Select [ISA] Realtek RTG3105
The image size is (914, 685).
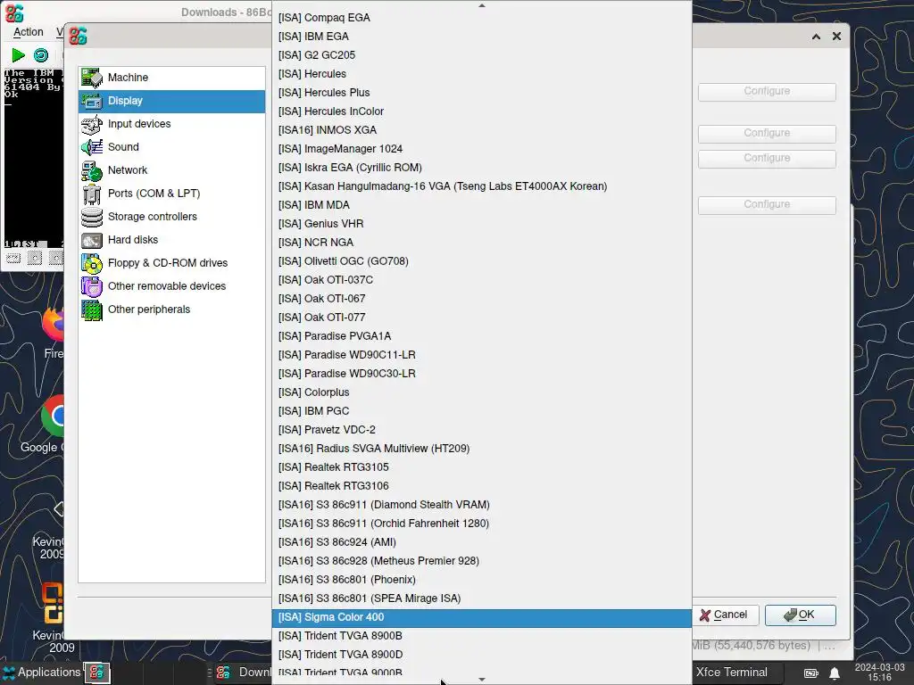[481, 467]
